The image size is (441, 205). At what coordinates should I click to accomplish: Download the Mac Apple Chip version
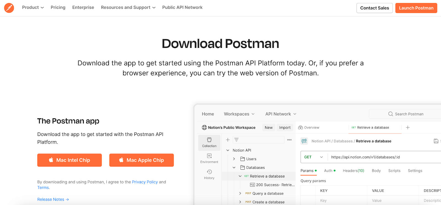click(x=141, y=160)
